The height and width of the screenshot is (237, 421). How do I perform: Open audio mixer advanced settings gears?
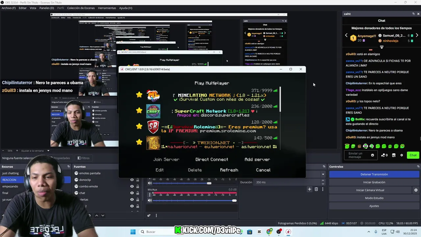click(149, 216)
